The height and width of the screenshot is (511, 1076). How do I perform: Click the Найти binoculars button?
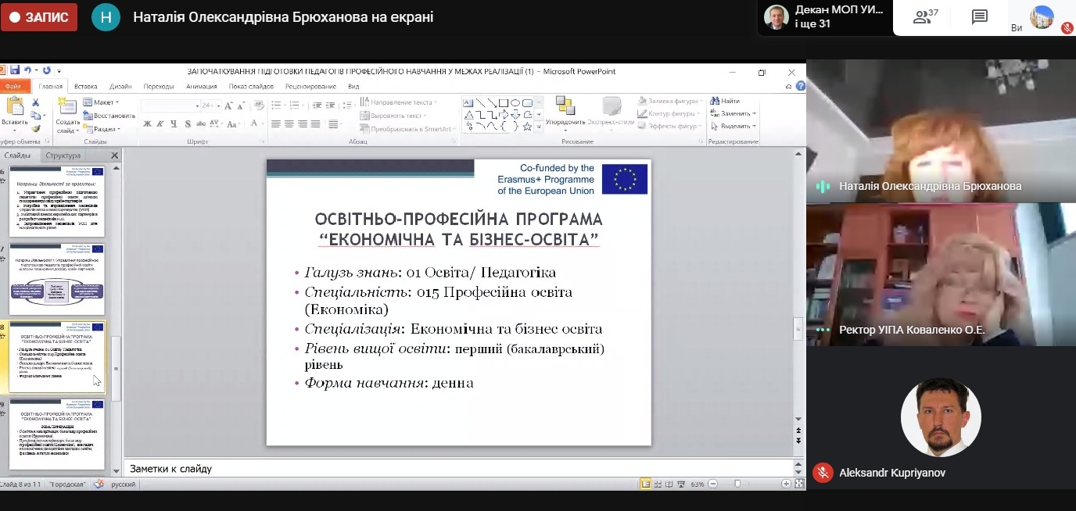(725, 102)
